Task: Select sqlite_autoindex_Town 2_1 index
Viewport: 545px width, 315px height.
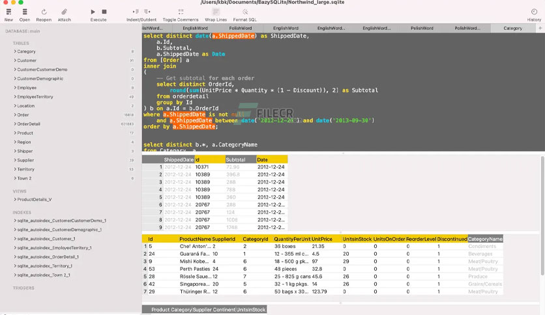Action: tap(44, 275)
